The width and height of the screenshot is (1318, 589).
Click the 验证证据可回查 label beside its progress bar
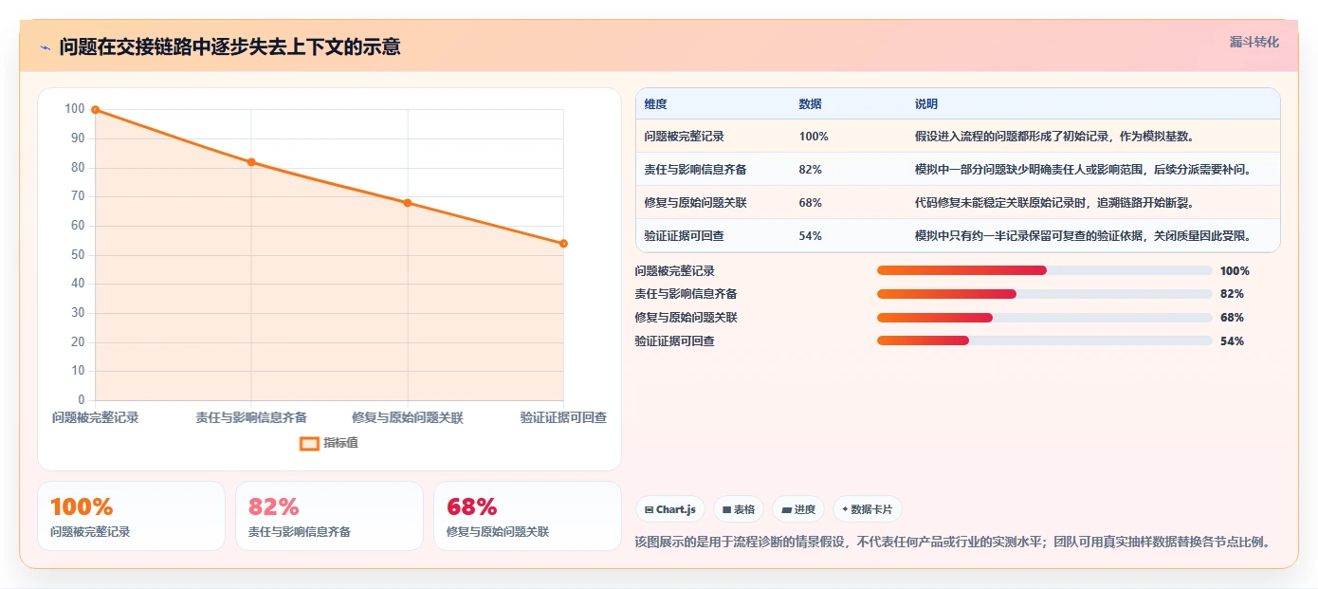pyautogui.click(x=674, y=341)
